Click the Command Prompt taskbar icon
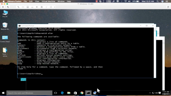 point(88,93)
